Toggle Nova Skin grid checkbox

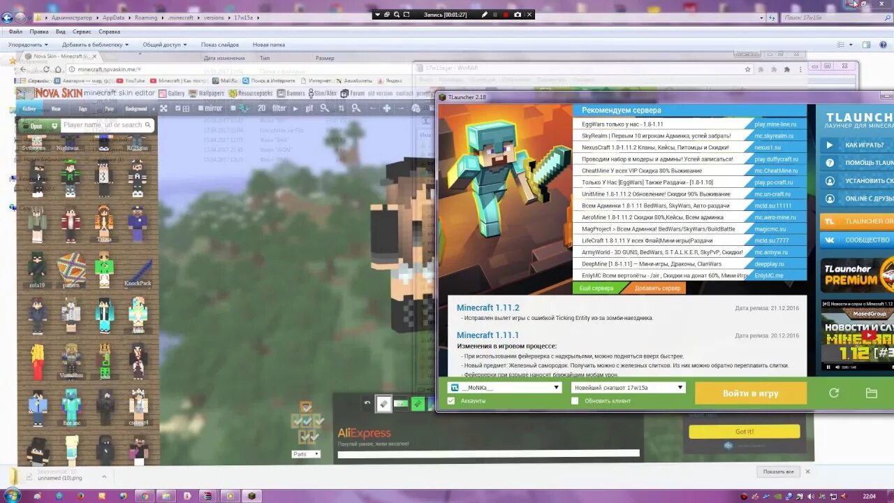coord(177,108)
